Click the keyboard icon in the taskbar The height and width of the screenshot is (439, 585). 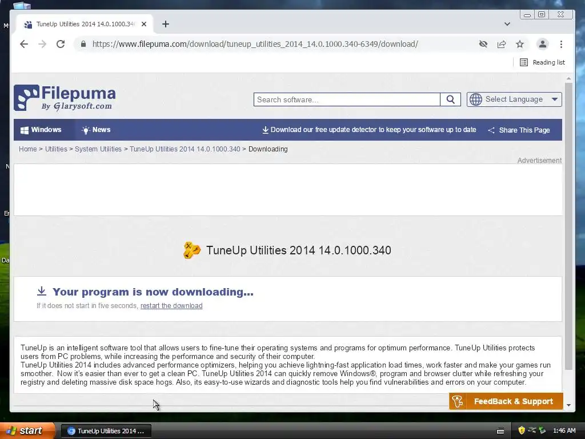tap(500, 431)
